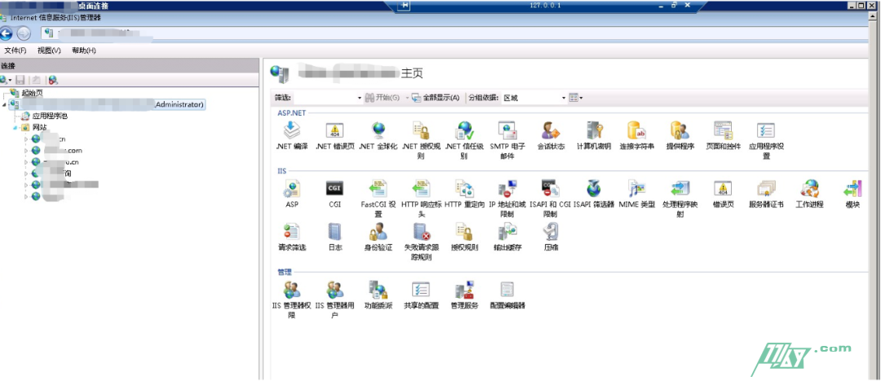The width and height of the screenshot is (881, 381).
Task: Open the IIS 错误页 icon
Action: (x=723, y=188)
